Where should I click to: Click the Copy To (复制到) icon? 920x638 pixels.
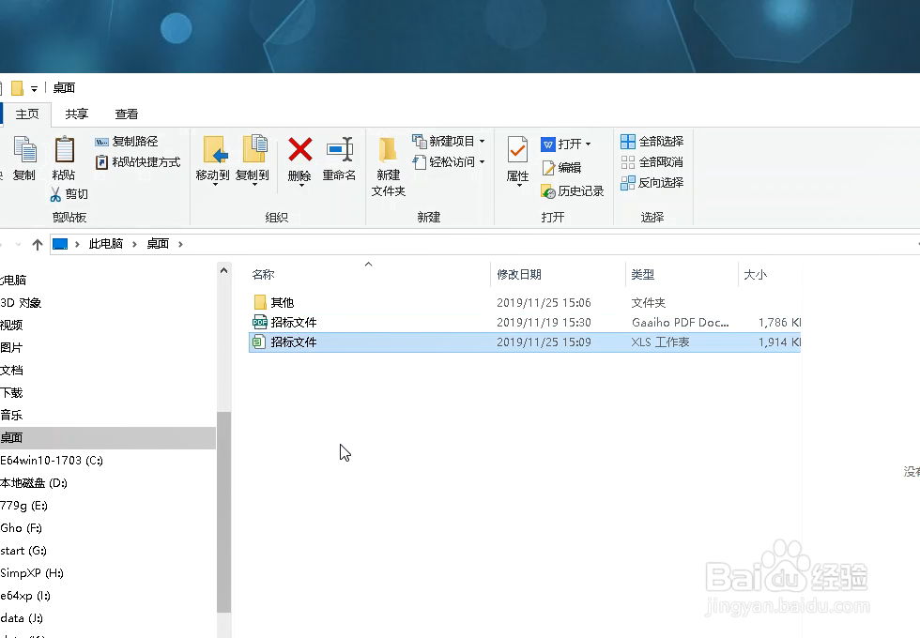(254, 149)
